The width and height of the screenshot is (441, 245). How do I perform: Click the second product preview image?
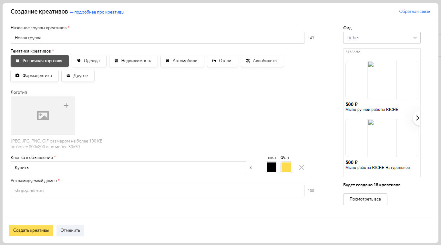(x=382, y=138)
